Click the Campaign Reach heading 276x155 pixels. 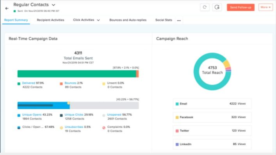(172, 39)
